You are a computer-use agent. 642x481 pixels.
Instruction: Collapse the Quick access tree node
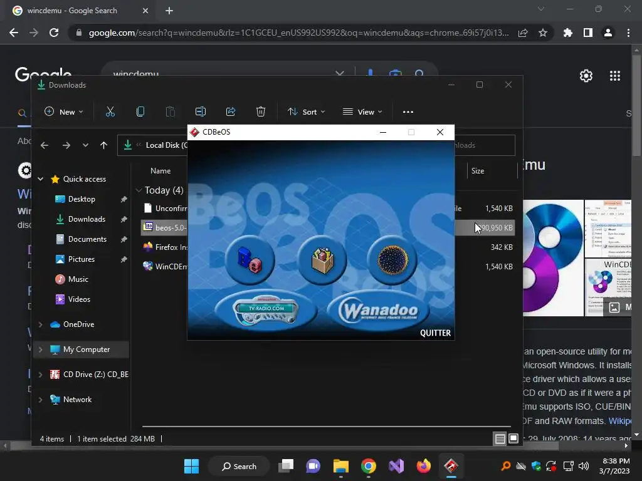pyautogui.click(x=41, y=178)
